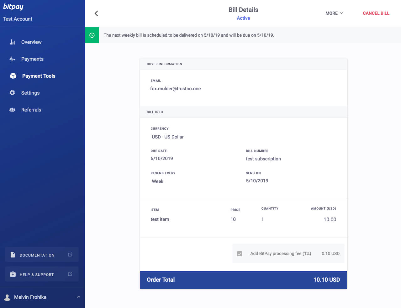Click the Order Total label
The width and height of the screenshot is (401, 308).
[x=161, y=280]
